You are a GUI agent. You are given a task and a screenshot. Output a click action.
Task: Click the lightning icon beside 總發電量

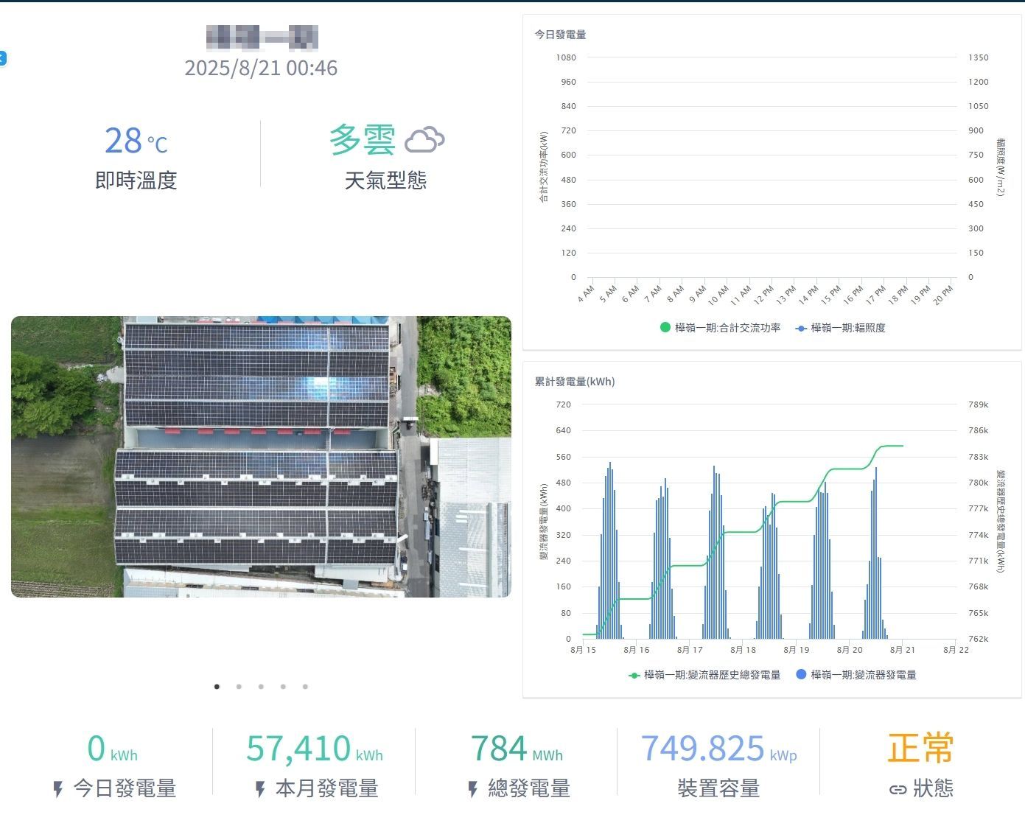[x=473, y=790]
